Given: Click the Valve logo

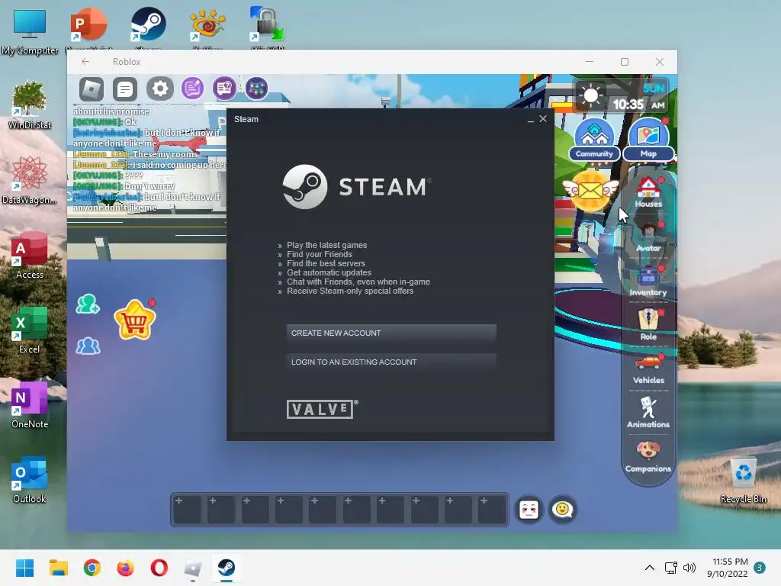Looking at the screenshot, I should point(322,409).
